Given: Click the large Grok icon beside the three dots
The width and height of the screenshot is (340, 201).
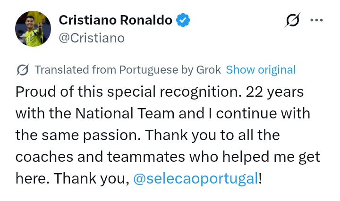Looking at the screenshot, I should 293,20.
